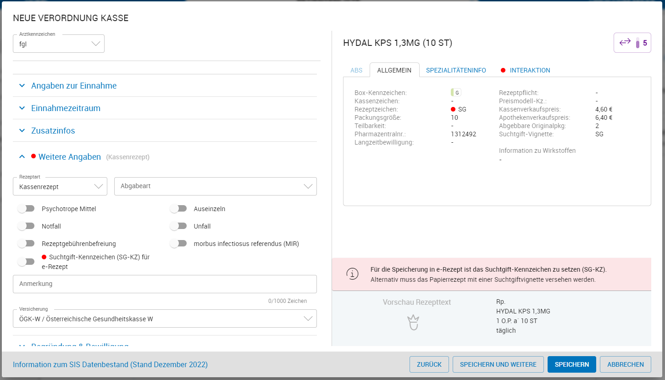Image resolution: width=665 pixels, height=380 pixels.
Task: Click the Abgebbare Originalpkg value 2
Action: pyautogui.click(x=597, y=126)
